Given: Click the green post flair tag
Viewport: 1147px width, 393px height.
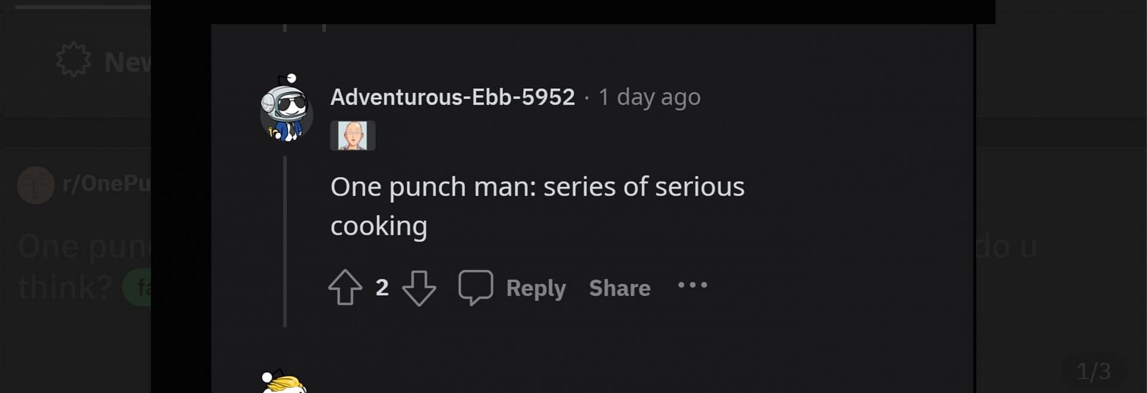Looking at the screenshot, I should tap(139, 288).
